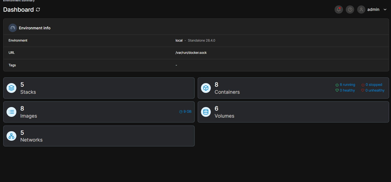Click the admin user avatar icon
This screenshot has height=182, width=391.
(361, 10)
